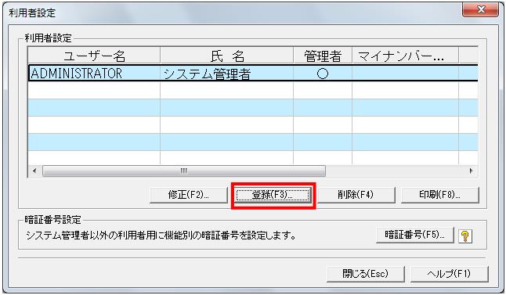Screen dimensions: 506x295
Task: Close the 利用者設定 window with X
Action: [481, 9]
